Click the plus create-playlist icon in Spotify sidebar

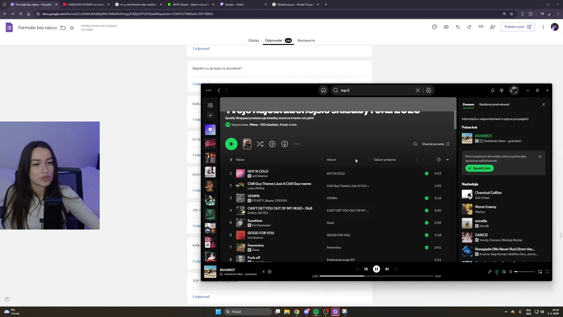(210, 115)
